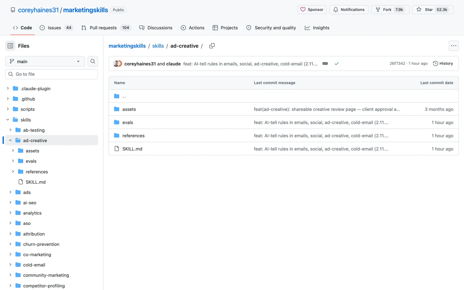Select co-marketing folder in sidebar
The width and height of the screenshot is (464, 290).
coord(37,254)
